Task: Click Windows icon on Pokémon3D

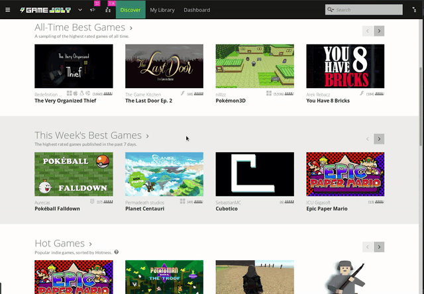Action: pyautogui.click(x=269, y=93)
